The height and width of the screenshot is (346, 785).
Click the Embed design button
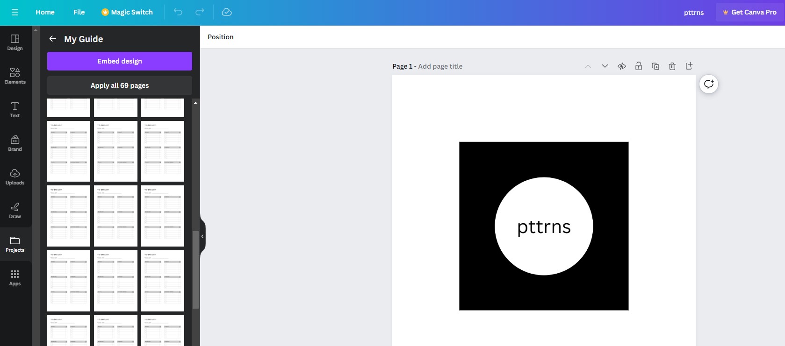(120, 61)
